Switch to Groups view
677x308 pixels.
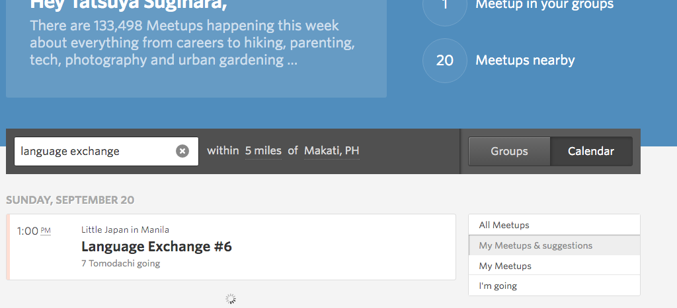(510, 151)
